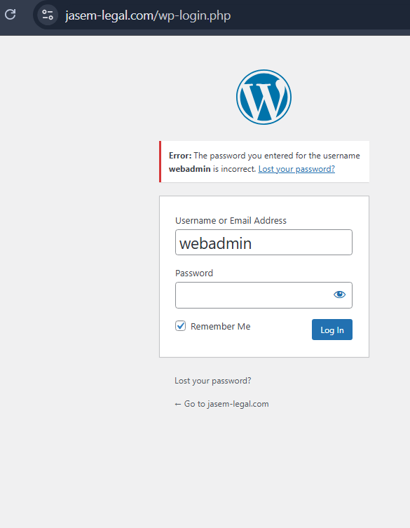Click the WordPress logo
Viewport: 410px width, 528px height.
[x=264, y=97]
